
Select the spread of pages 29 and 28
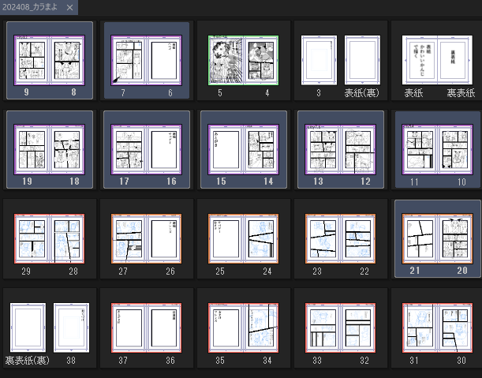[x=49, y=238]
